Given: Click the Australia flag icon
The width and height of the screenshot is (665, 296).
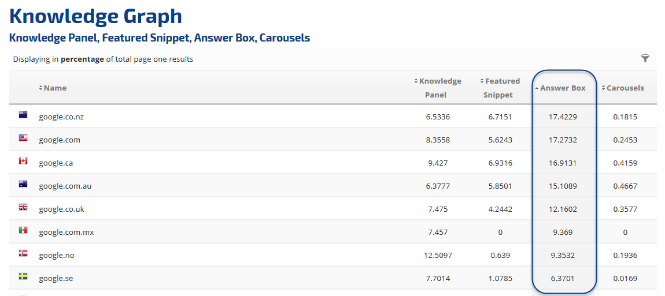Looking at the screenshot, I should click(23, 184).
